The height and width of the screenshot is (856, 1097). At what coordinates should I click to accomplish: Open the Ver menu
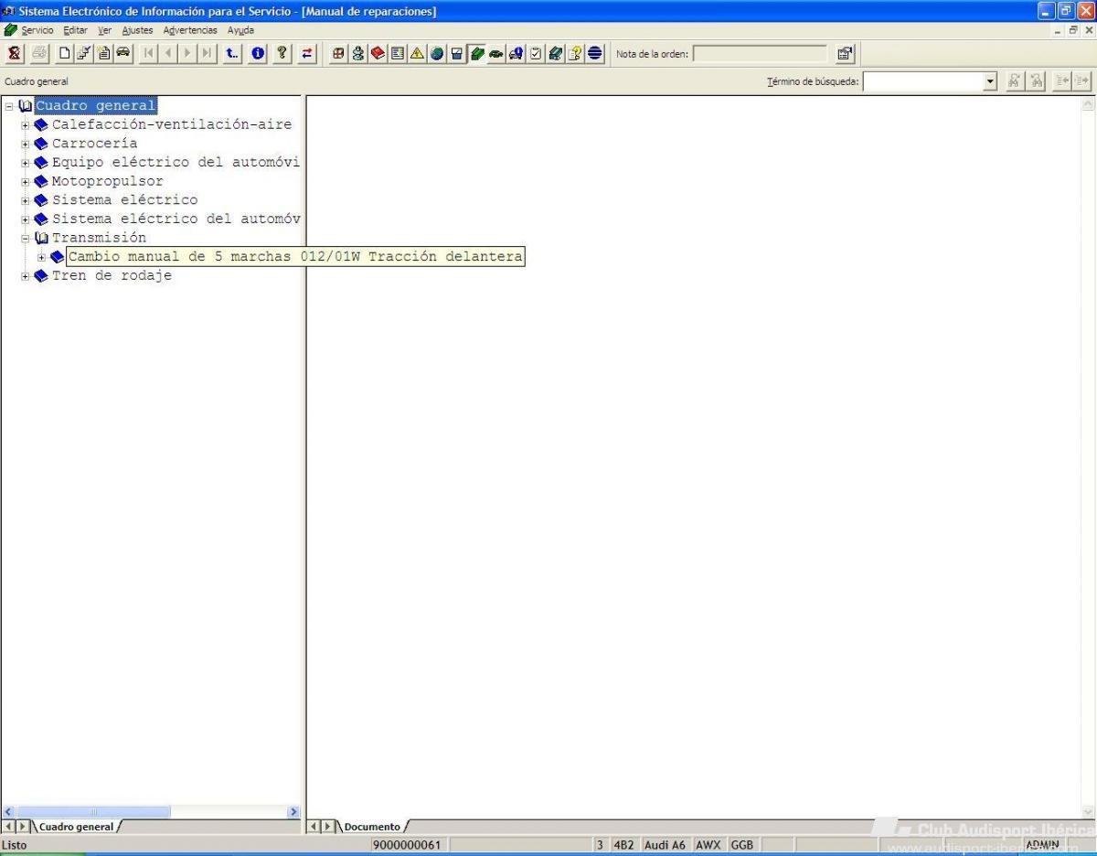[x=104, y=30]
